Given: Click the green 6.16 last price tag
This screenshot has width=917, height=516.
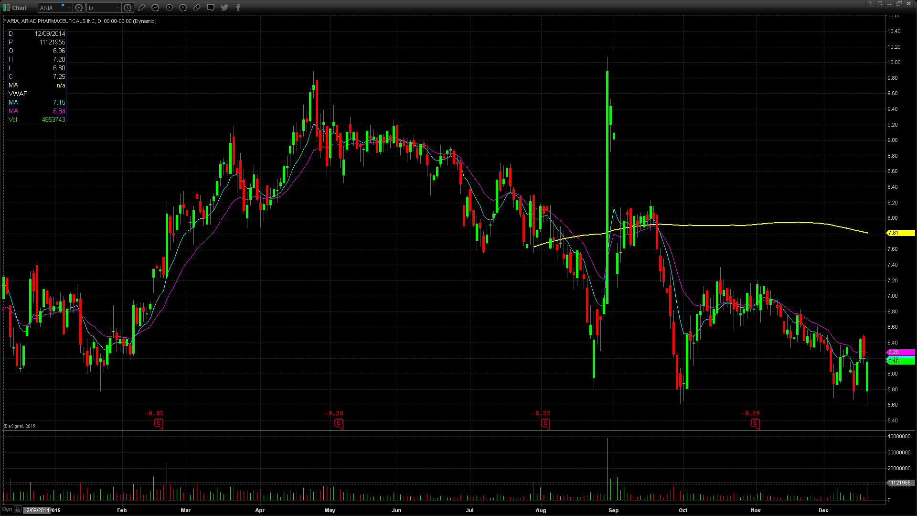Looking at the screenshot, I should click(901, 362).
